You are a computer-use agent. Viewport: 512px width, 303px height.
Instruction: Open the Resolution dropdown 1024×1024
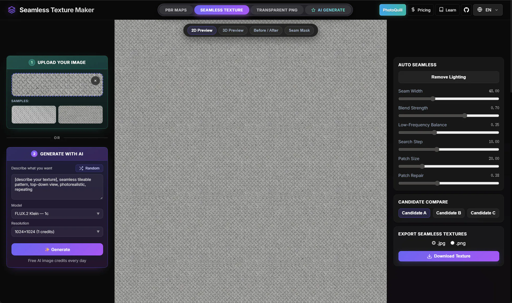coord(57,232)
